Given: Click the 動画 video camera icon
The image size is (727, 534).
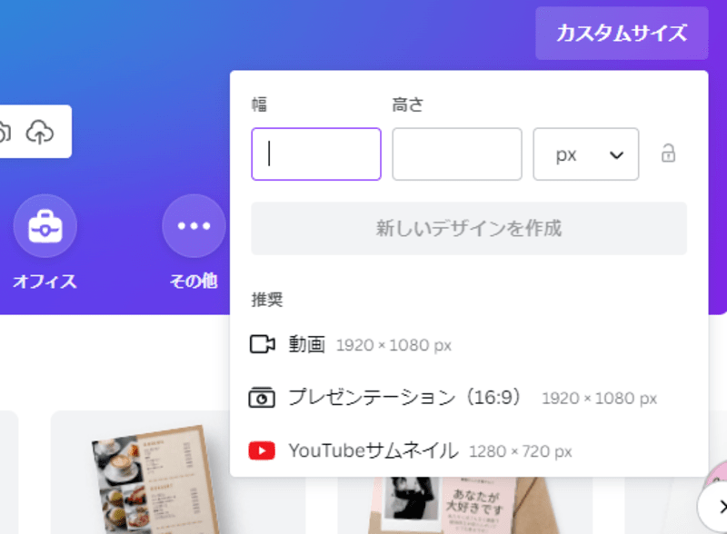Looking at the screenshot, I should tap(263, 344).
